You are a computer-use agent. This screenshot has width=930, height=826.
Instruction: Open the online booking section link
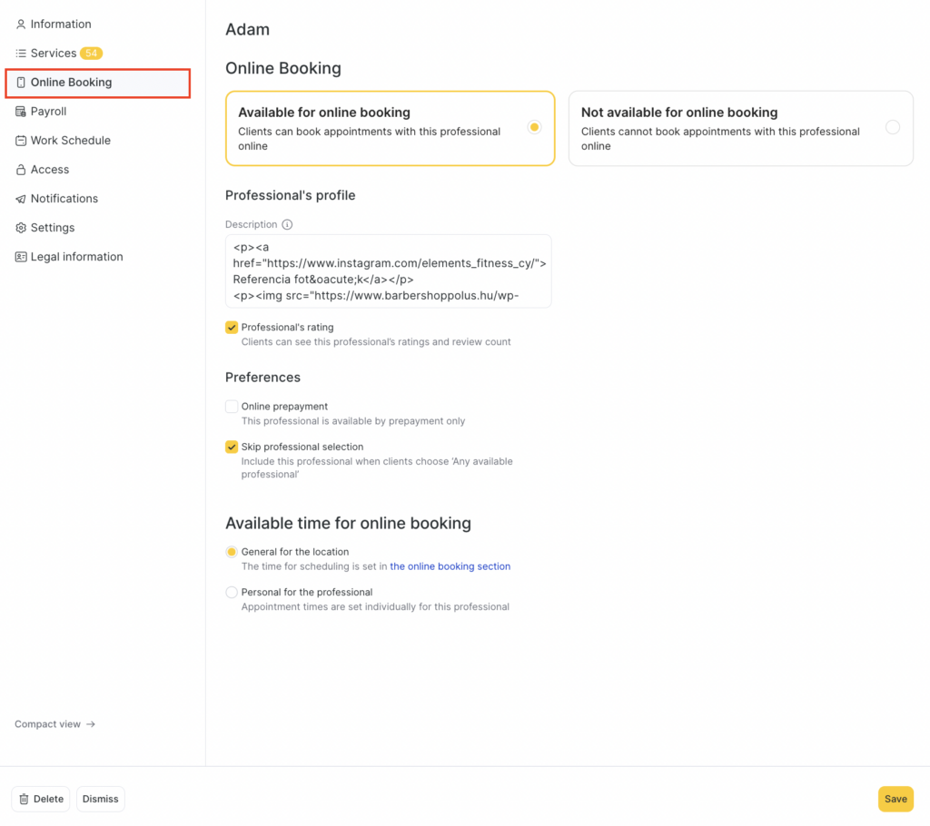tap(450, 566)
